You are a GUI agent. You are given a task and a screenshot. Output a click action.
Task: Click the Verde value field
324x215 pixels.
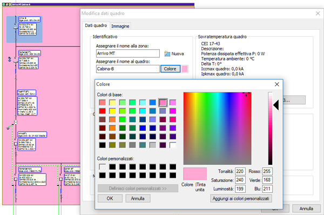(267, 180)
